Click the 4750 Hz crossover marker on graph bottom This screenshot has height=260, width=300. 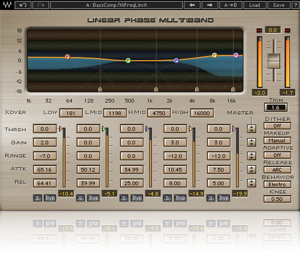197,89
